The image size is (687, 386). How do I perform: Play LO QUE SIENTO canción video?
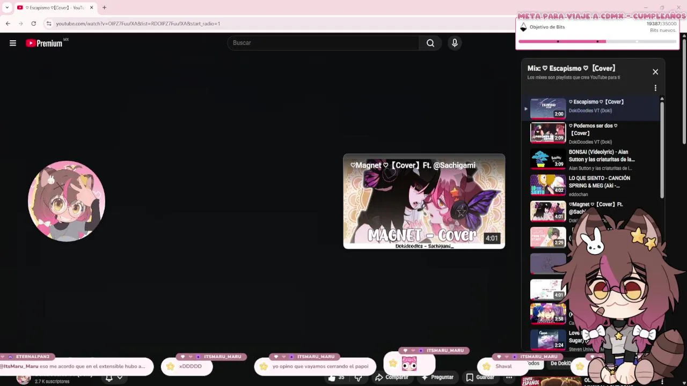click(x=590, y=185)
